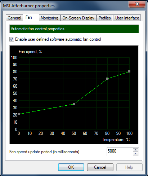Image resolution: width=148 pixels, height=176 pixels.
Task: Open the Monitoring tab
Action: coord(49,18)
